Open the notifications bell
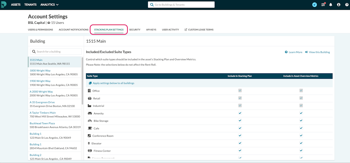Viewport: 350px width, 163px height. click(x=331, y=5)
